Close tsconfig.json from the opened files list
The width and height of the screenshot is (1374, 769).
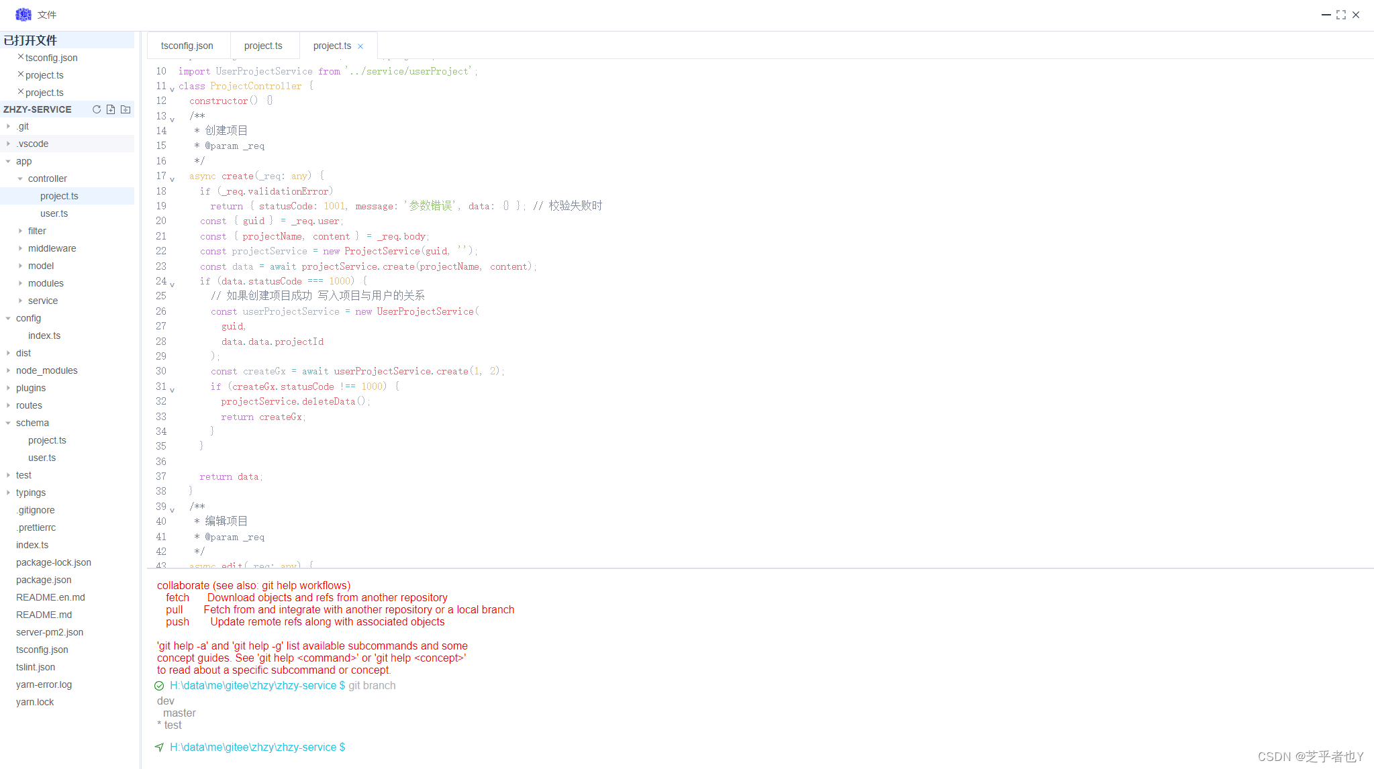click(x=19, y=58)
